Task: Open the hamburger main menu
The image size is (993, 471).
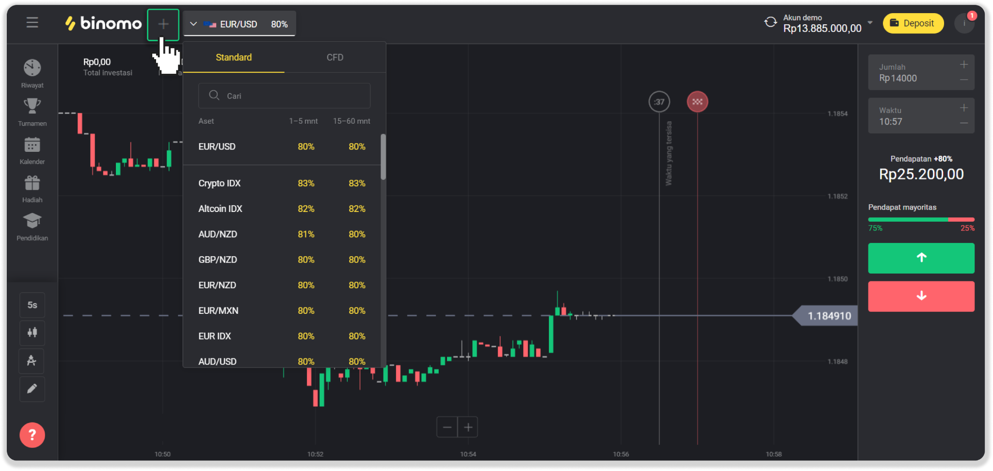Action: [x=32, y=23]
